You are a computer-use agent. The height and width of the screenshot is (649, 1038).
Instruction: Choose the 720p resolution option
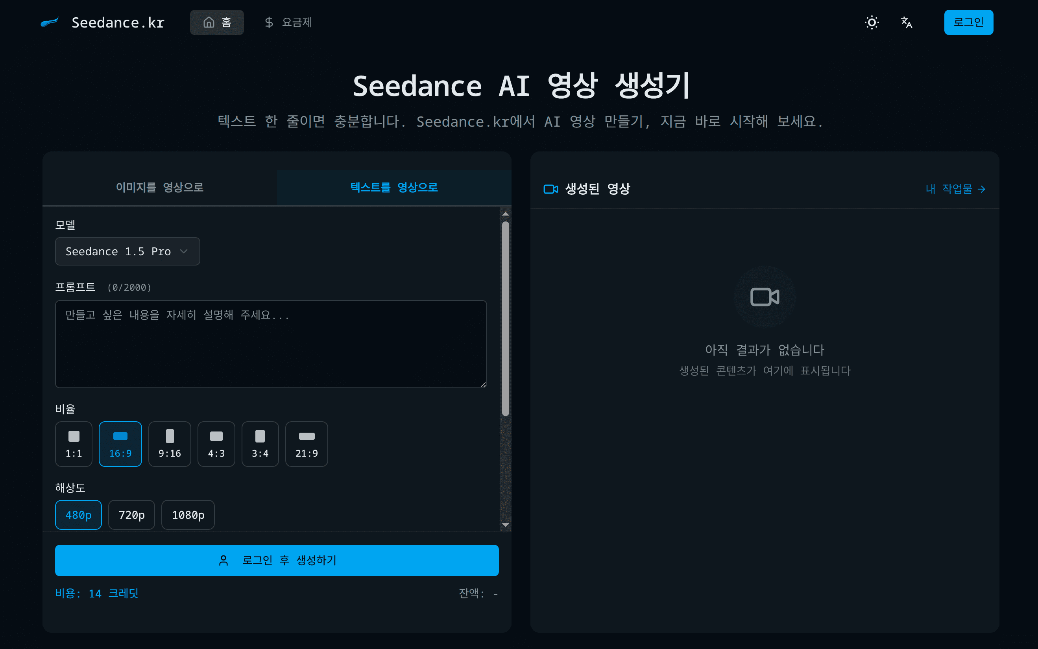coord(131,514)
